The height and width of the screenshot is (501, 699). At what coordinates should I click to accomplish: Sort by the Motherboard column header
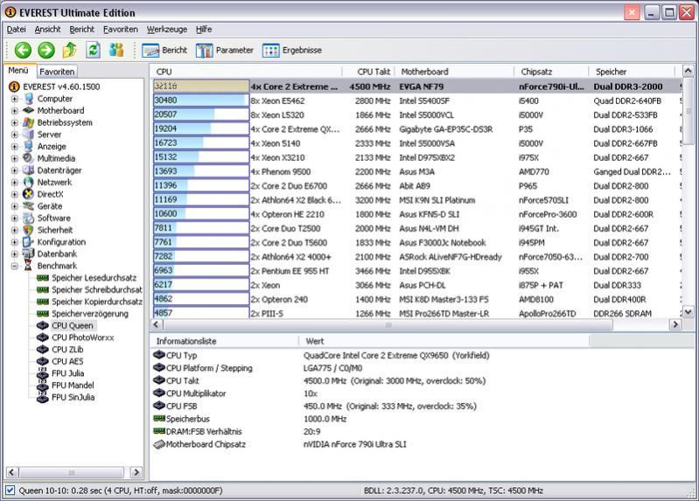coord(455,72)
